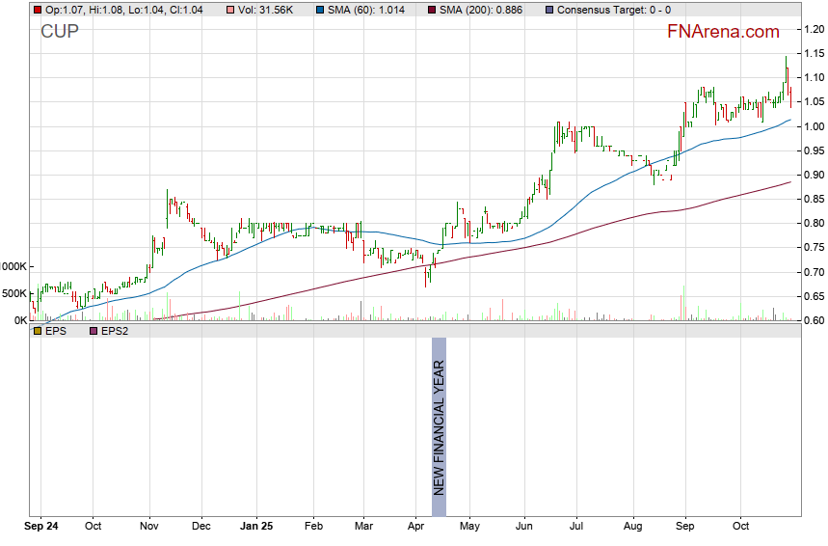Click the red OHLC price legend swatch

point(37,10)
